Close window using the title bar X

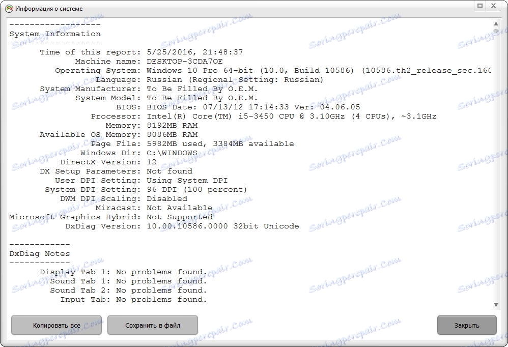click(x=493, y=6)
